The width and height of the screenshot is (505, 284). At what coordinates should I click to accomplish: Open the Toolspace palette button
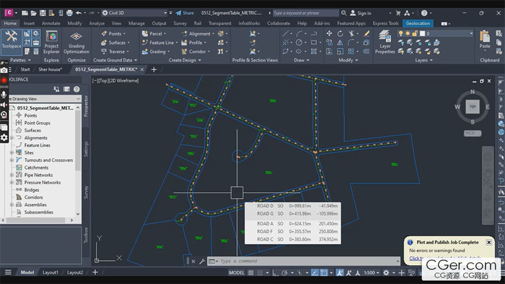[11, 40]
